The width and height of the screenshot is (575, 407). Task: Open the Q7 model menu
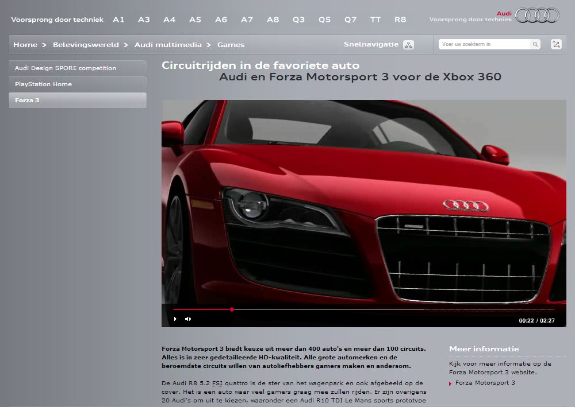tap(350, 20)
